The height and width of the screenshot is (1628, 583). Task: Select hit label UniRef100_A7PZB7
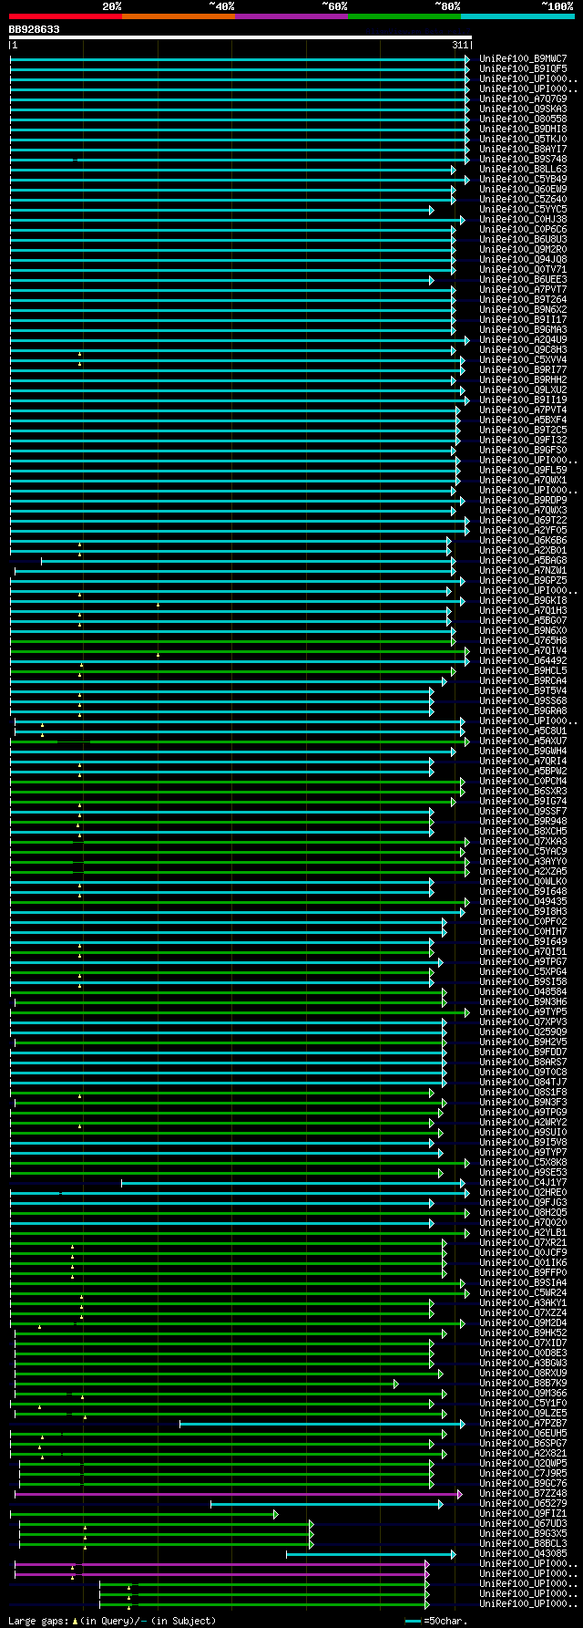tap(523, 1424)
